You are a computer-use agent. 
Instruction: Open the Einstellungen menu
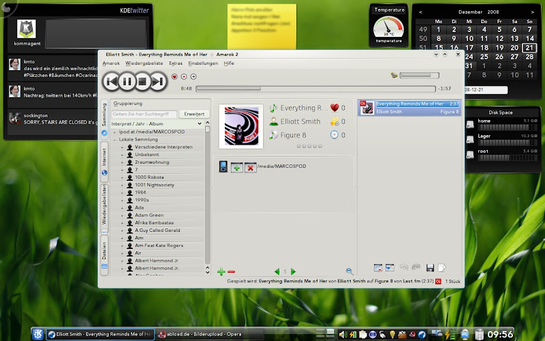click(203, 63)
